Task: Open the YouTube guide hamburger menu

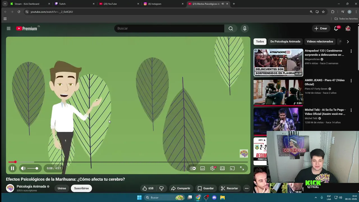Action: [9, 28]
